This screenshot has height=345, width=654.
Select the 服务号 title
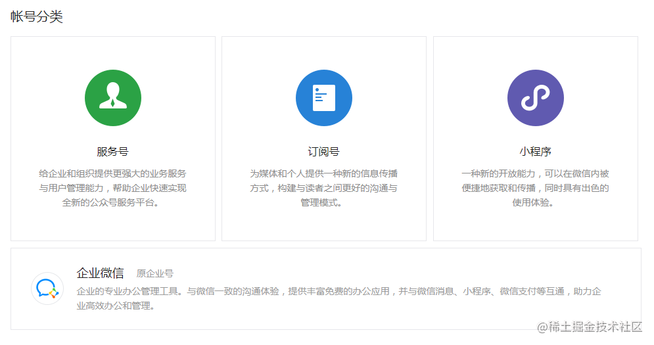(x=112, y=151)
